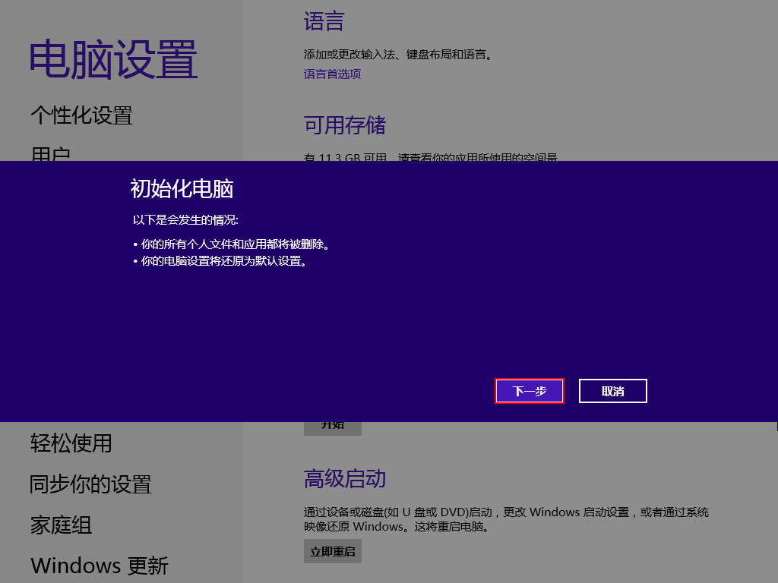Select 个性化设置 in the sidebar
Viewport: 778px width, 583px height.
[x=81, y=115]
